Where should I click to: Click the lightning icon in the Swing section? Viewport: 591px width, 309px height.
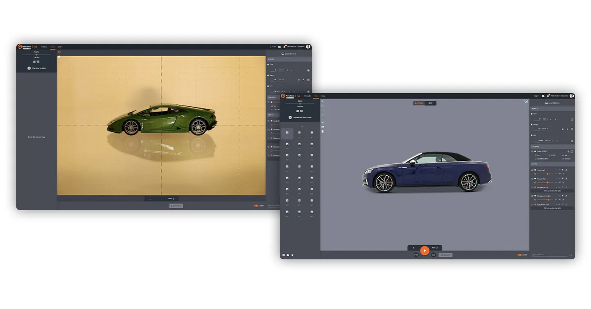[x=568, y=128]
